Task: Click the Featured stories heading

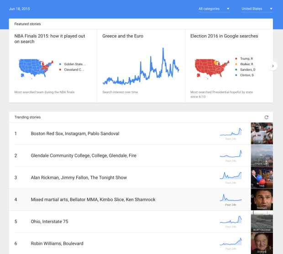Action: [x=27, y=24]
